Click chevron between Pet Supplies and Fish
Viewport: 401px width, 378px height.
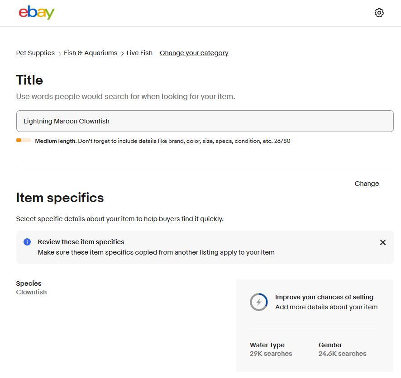point(60,53)
